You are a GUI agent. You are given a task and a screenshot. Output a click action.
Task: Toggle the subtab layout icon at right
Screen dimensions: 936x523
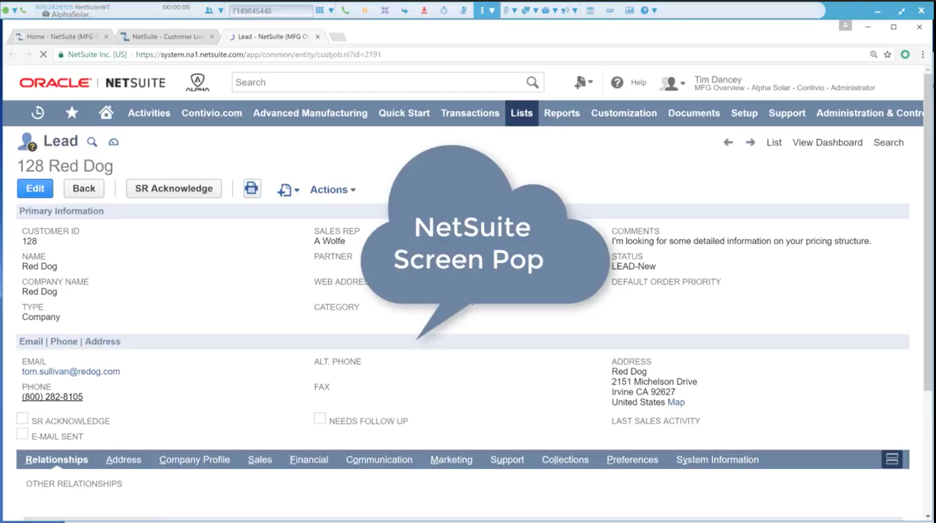click(892, 459)
